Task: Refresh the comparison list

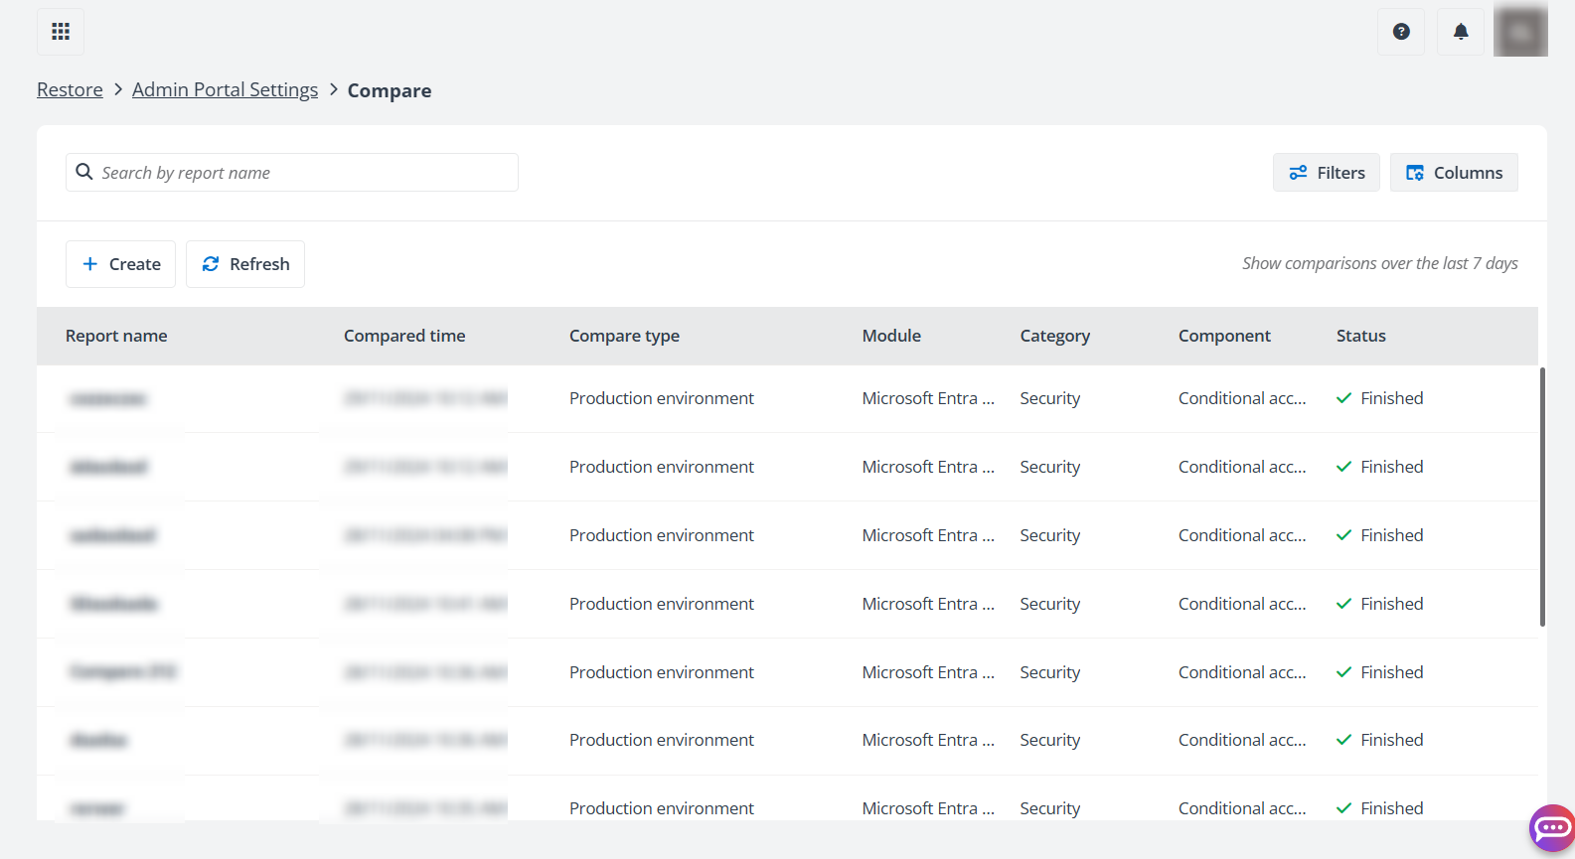Action: point(245,264)
